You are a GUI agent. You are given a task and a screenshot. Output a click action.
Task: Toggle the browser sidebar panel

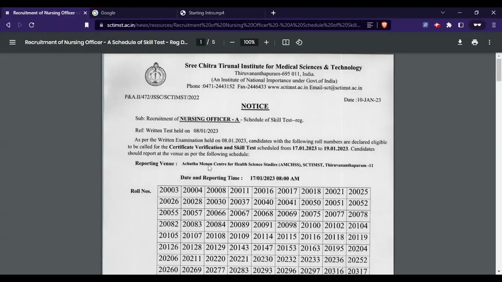click(x=461, y=25)
